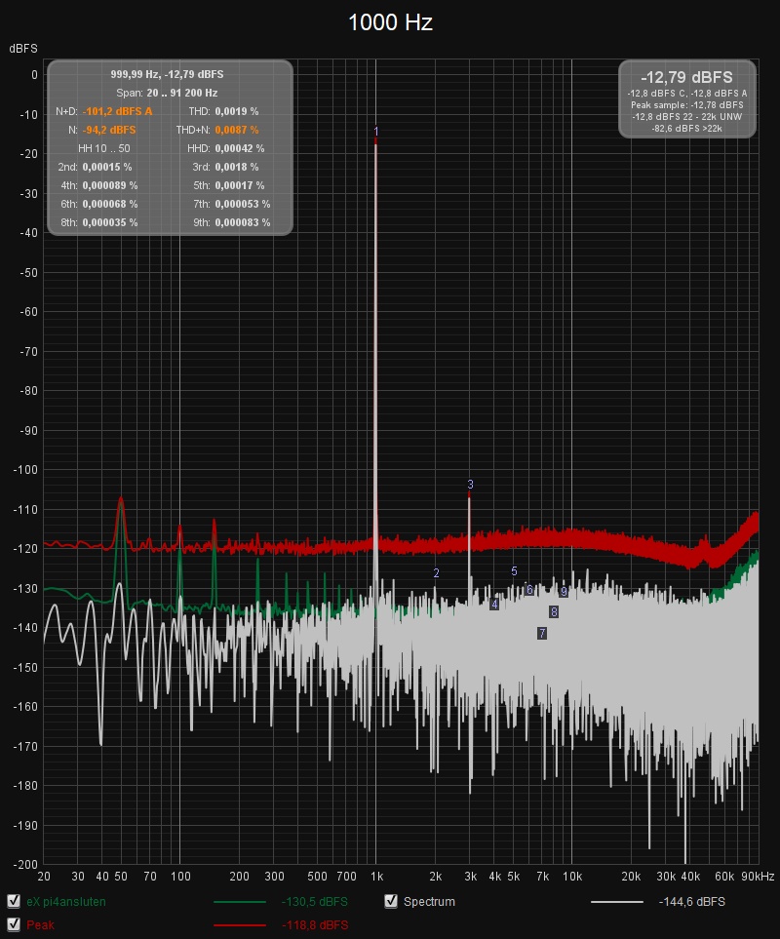Viewport: 780px width, 939px height.
Task: Click the boxed harmonic marker 9
Action: [x=564, y=592]
